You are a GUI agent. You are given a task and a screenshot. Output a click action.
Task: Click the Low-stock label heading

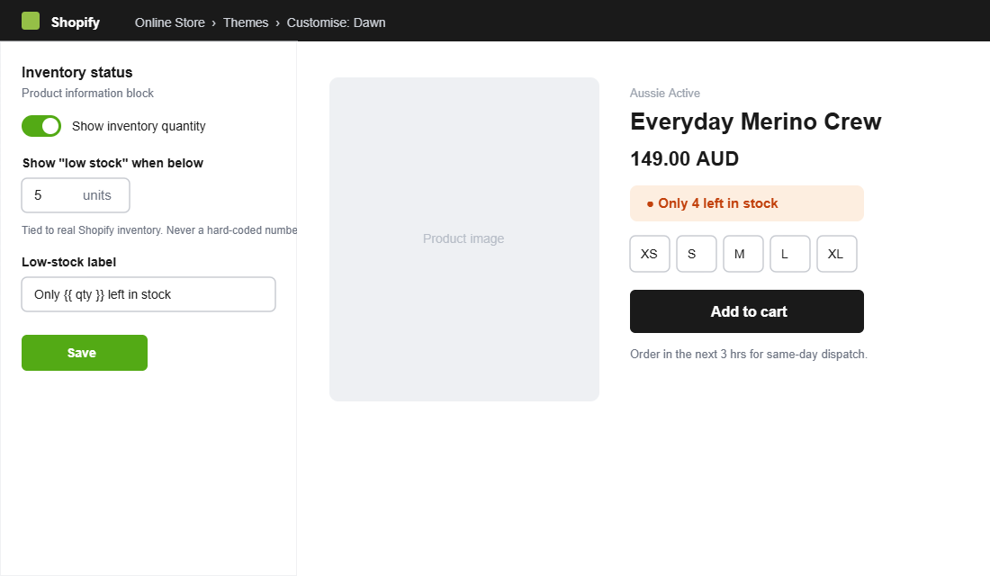(68, 262)
